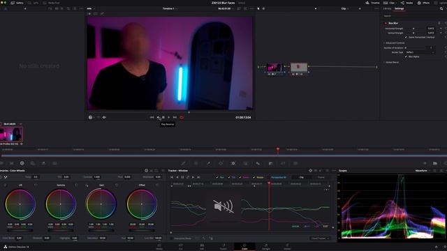Select the Magic Mask palette icon

(245, 163)
